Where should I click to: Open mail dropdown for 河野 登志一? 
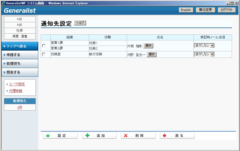[212, 54]
